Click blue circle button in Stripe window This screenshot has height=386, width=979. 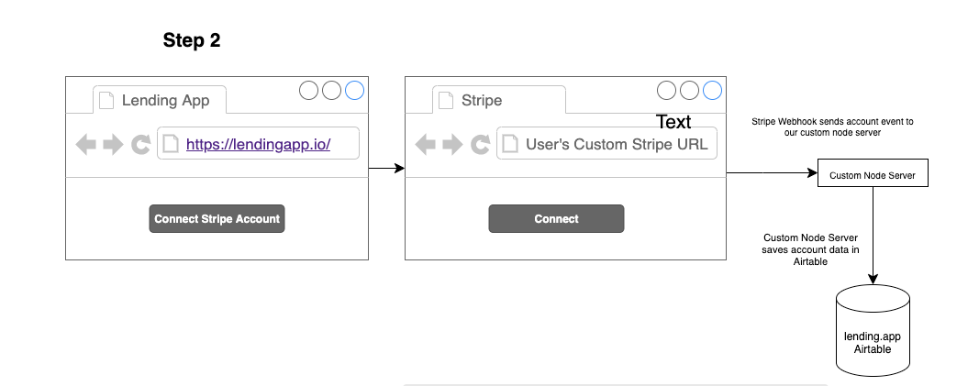tap(712, 90)
